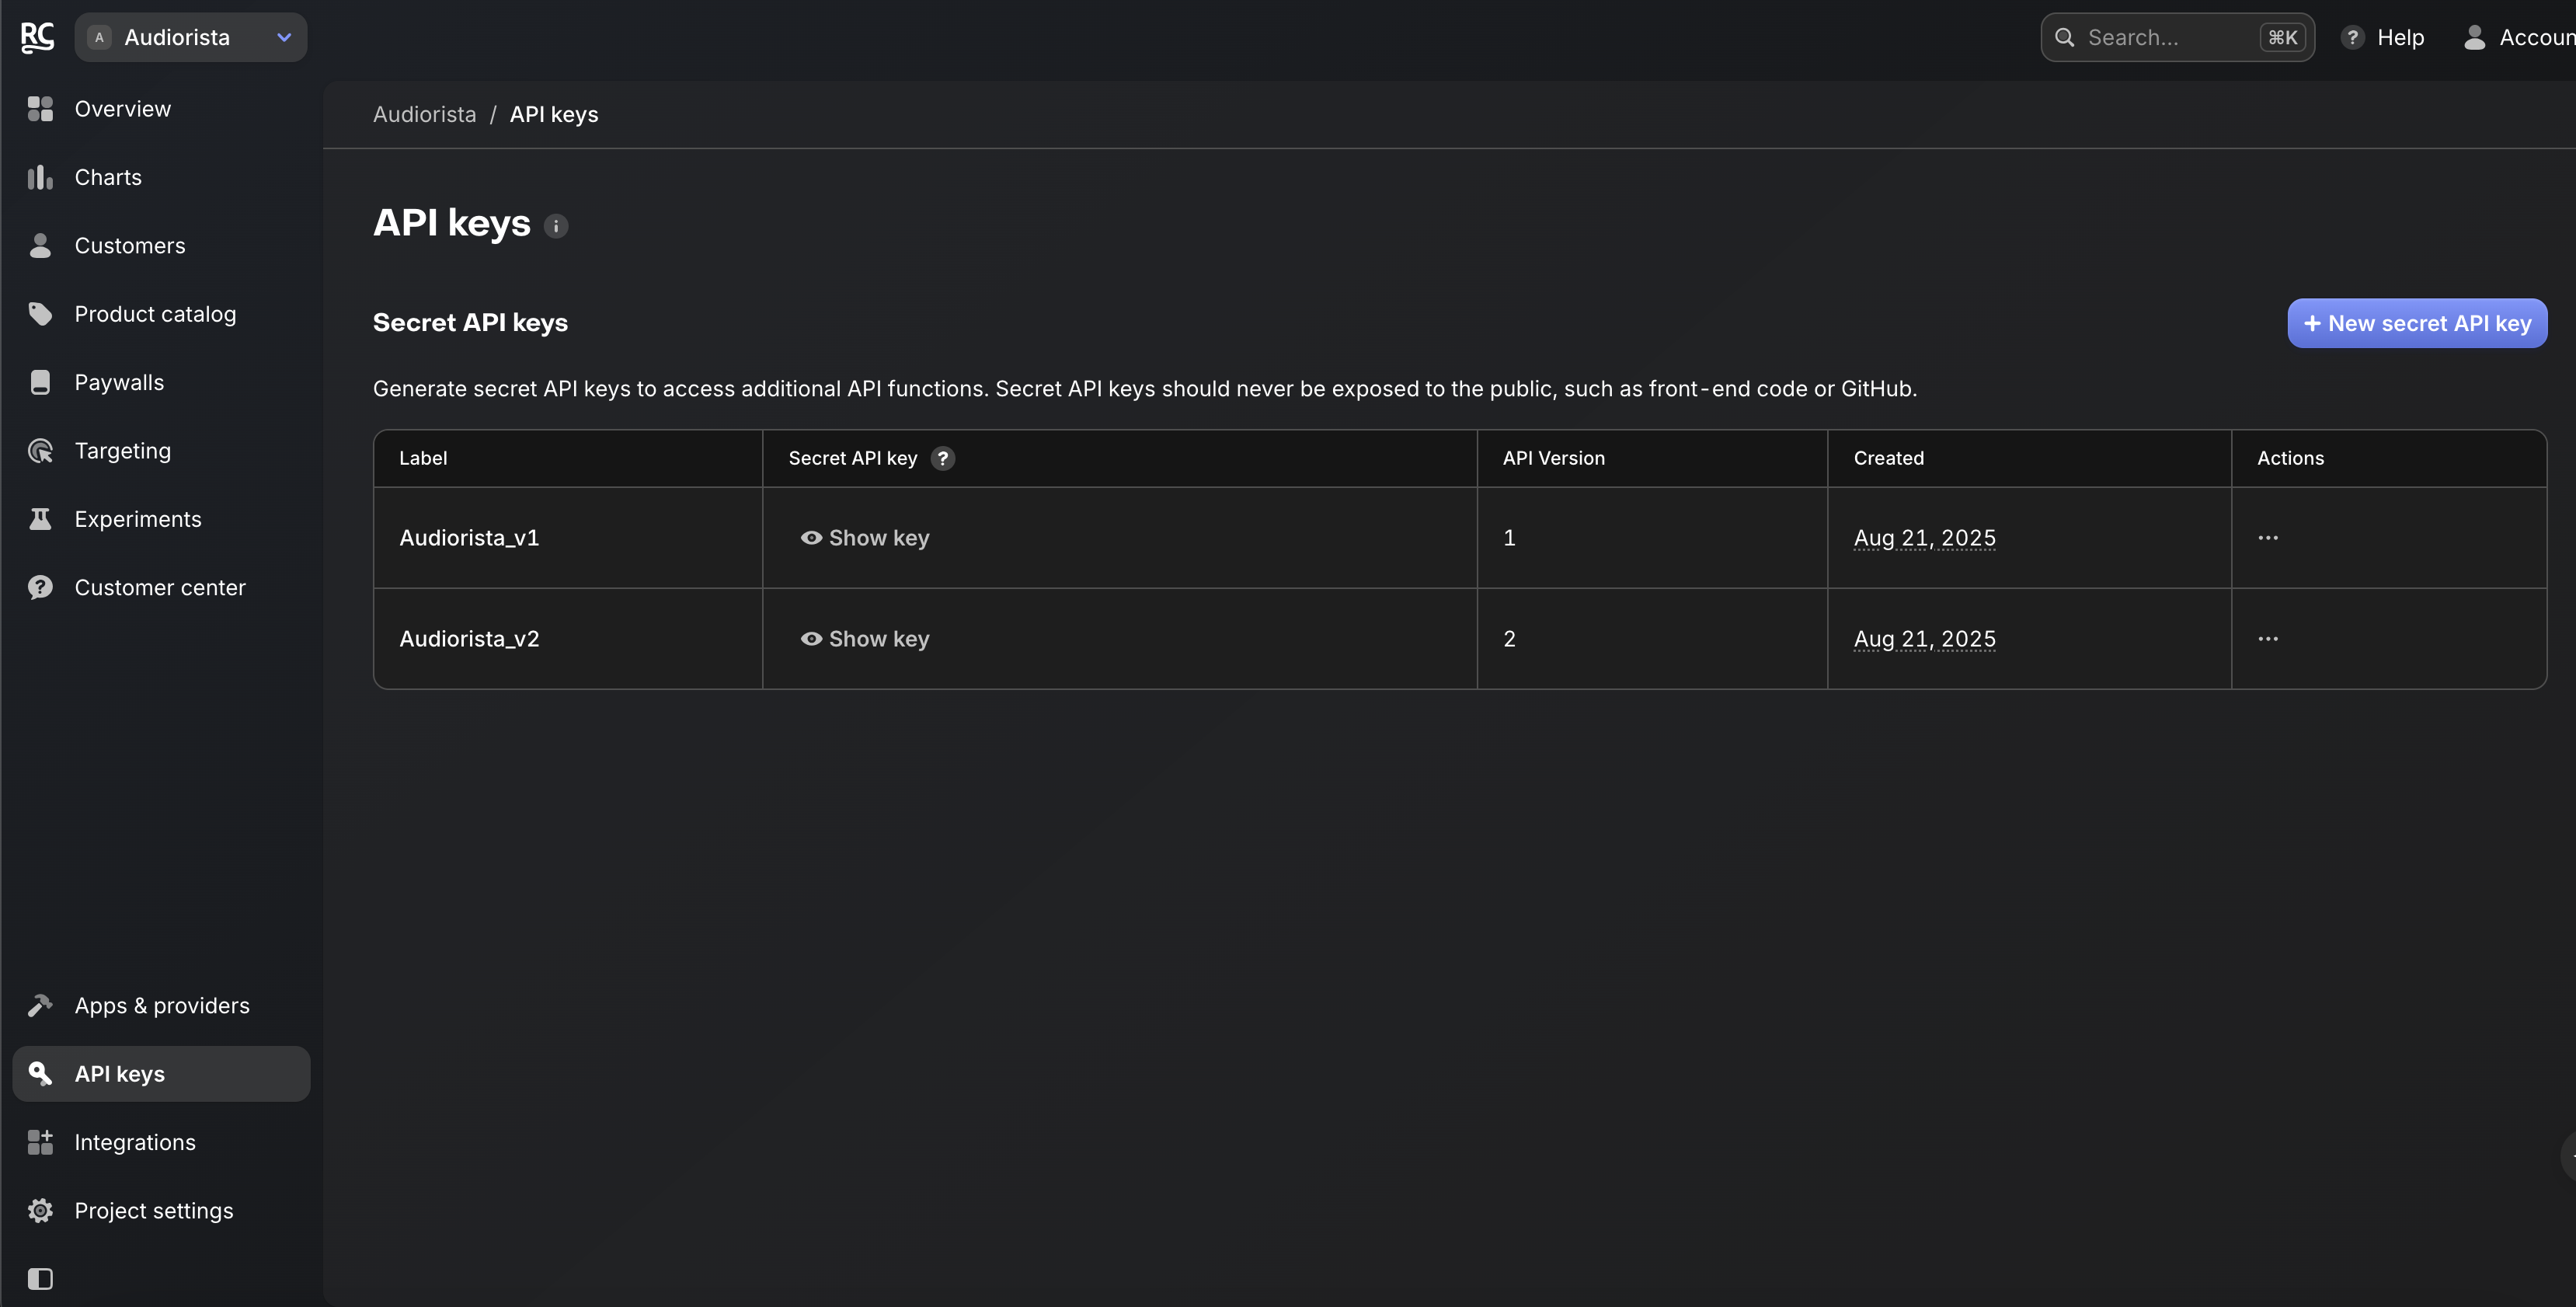This screenshot has height=1307, width=2576.
Task: Open actions menu for Audiorista_v1 row
Action: pos(2267,538)
